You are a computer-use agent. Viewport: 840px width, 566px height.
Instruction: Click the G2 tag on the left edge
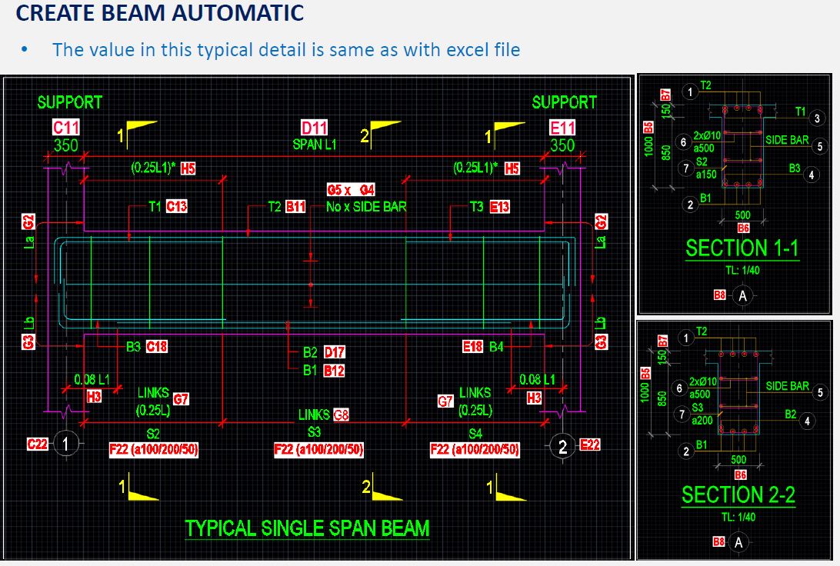pyautogui.click(x=28, y=221)
